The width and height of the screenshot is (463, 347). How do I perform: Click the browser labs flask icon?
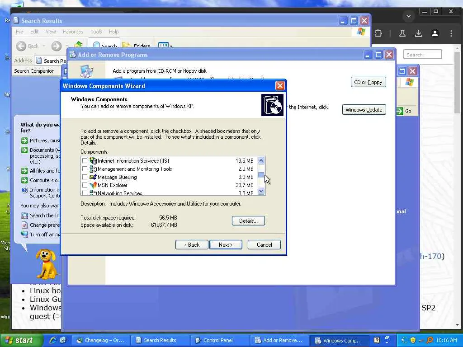tap(402, 33)
